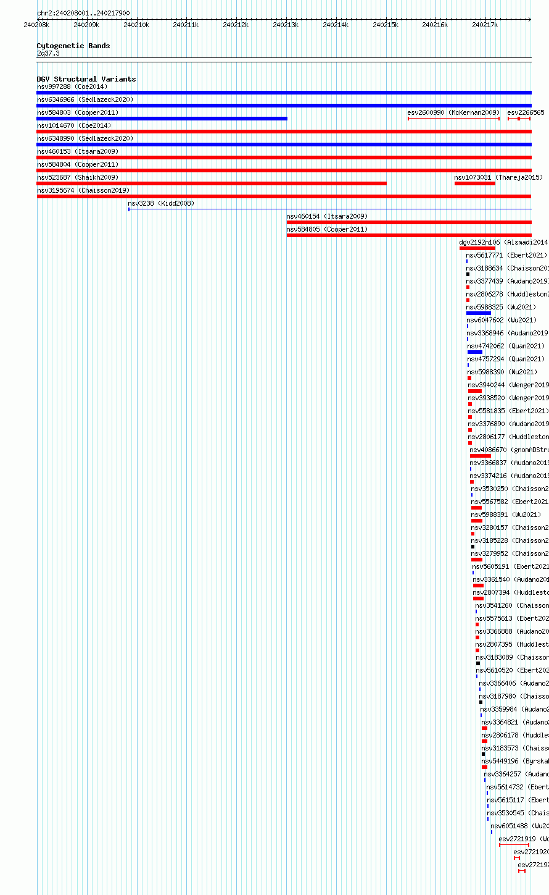Screen dimensions: 549x895
Task: Select the nsv3366837 Audano label
Action: point(510,463)
